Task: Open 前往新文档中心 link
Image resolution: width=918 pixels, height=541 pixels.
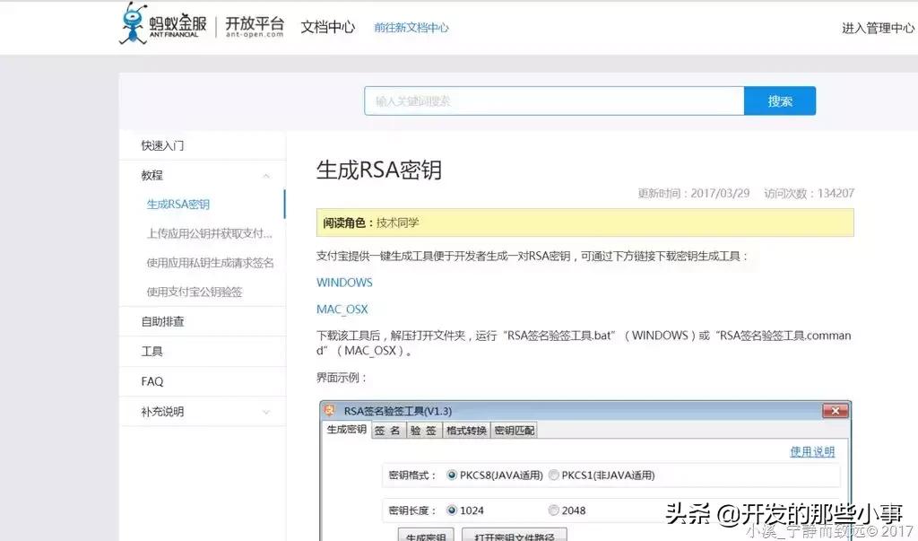Action: pos(411,27)
